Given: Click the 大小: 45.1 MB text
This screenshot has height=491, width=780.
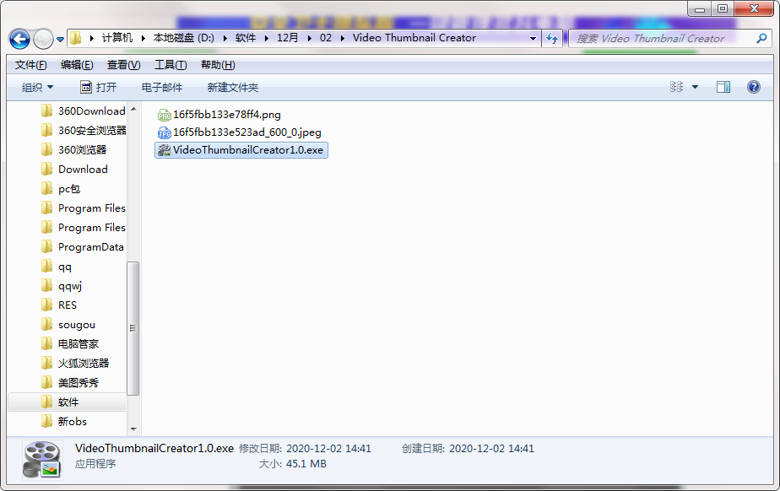Looking at the screenshot, I should [x=292, y=464].
